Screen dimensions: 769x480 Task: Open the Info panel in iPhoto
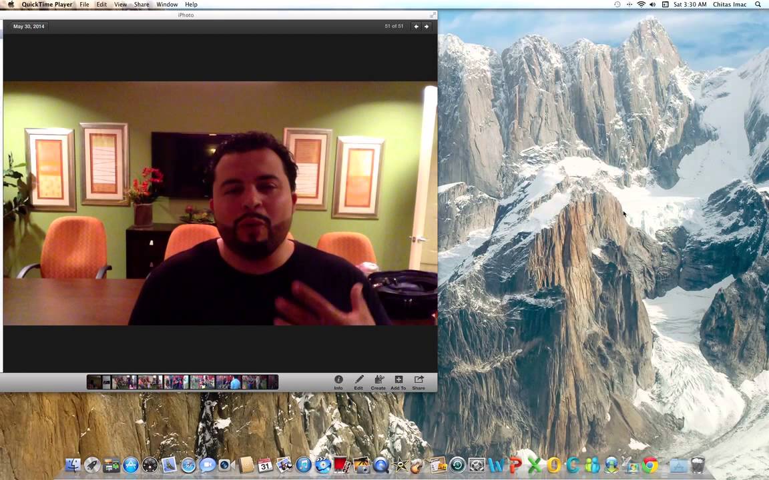click(338, 382)
